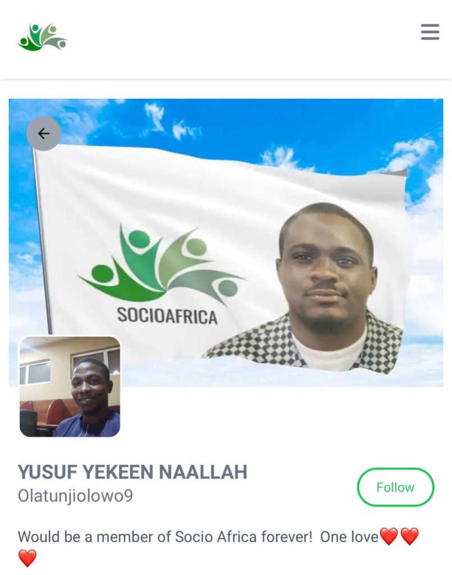Viewport: 452px width, 575px height.
Task: Open the cover photo flag banner
Action: 226,243
